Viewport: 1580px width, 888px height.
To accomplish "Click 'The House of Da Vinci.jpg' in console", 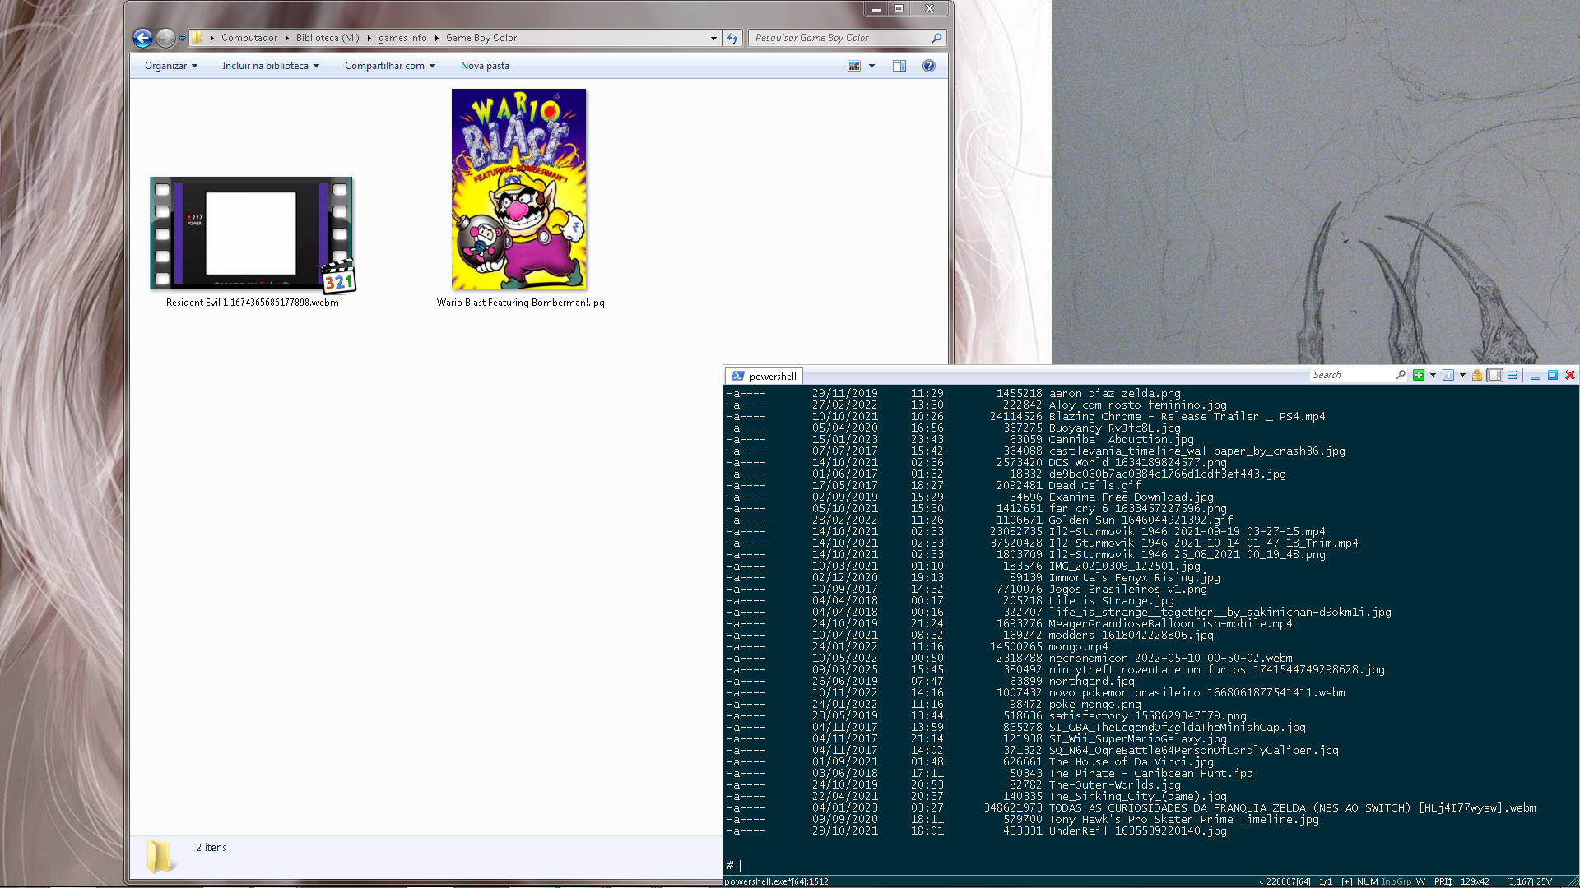I will [x=1131, y=762].
